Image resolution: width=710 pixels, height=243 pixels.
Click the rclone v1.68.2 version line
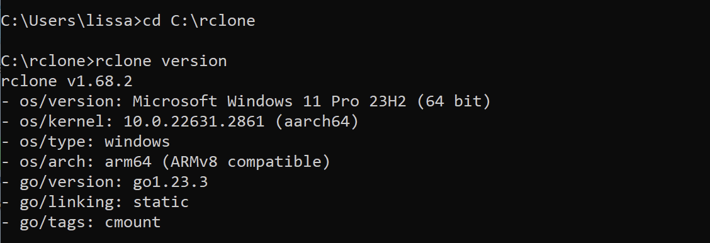point(67,81)
